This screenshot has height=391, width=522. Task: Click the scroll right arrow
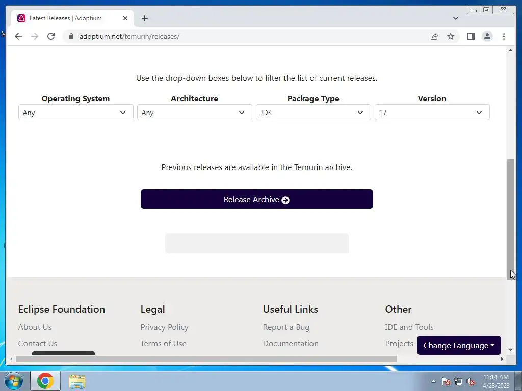[x=502, y=359]
